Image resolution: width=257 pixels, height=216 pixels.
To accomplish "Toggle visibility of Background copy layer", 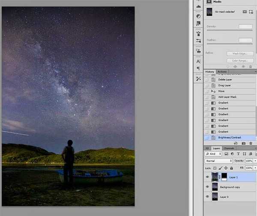I will (208, 187).
